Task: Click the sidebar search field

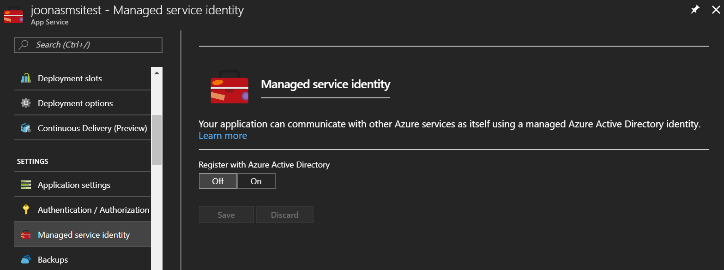Action: point(89,45)
